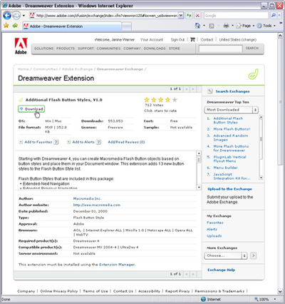Click the Adobe site search input field
The width and height of the screenshot is (285, 304).
(221, 49)
